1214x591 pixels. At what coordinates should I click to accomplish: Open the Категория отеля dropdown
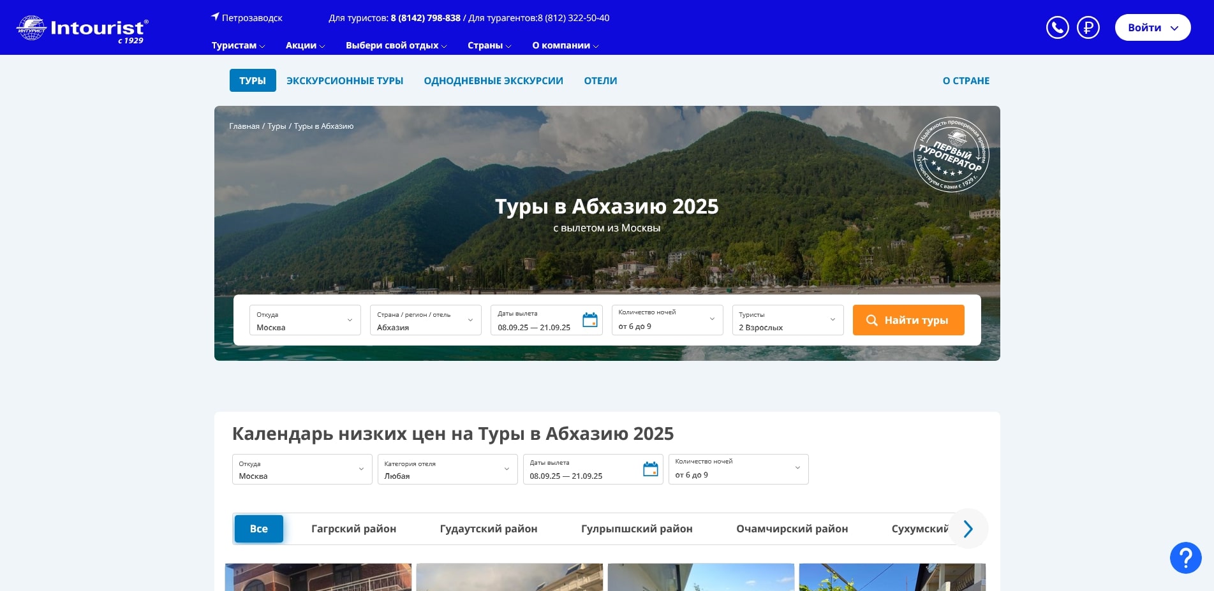(447, 469)
